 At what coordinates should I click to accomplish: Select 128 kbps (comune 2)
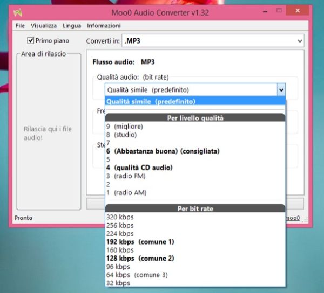coord(140,258)
